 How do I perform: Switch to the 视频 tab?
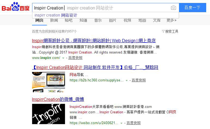[x=127, y=20]
